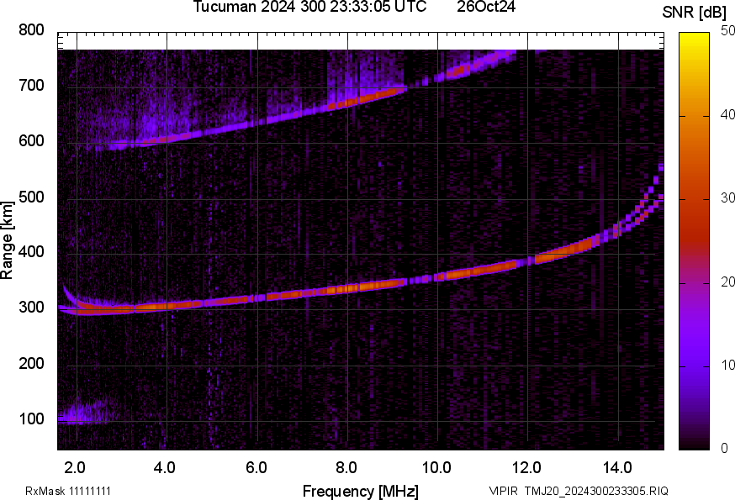Click the 8.0 frequency tick label
Image resolution: width=735 pixels, height=500 pixels.
(x=346, y=466)
